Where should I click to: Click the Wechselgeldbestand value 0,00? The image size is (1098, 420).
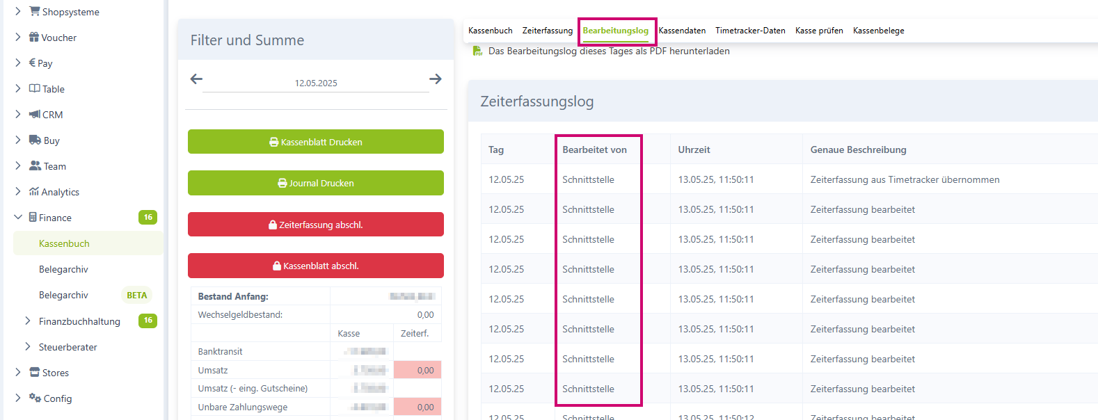click(x=425, y=314)
